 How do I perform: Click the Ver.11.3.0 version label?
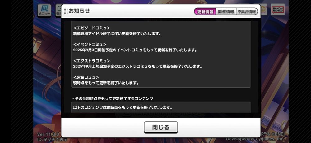tap(48, 134)
